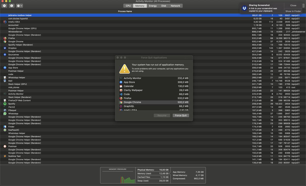This screenshot has width=306, height=186.
Task: Click the PSequel icon in process list
Action: 5,110
